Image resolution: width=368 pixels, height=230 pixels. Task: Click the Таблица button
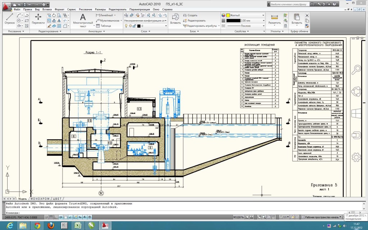[x=103, y=26]
